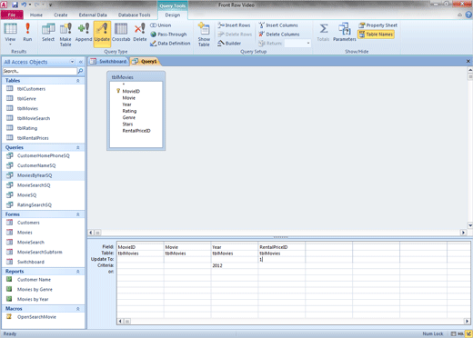Switch to Design view in status bar

[x=468, y=333]
